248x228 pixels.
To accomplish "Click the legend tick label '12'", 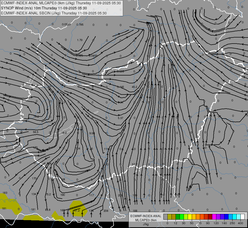I will [x=176, y=223].
